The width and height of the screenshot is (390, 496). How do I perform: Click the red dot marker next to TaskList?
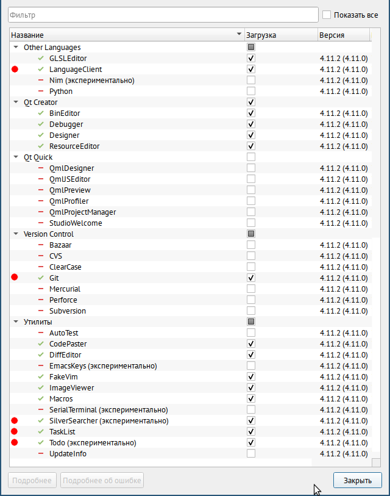click(15, 431)
